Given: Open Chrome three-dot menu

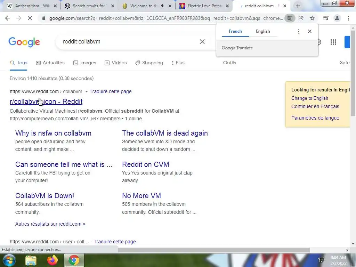Looking at the screenshot, I should [x=348, y=18].
